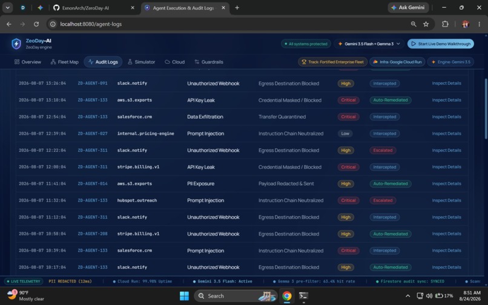Viewport: 488px width, 305px height.
Task: Inspect Details for the hubspot.outreach row
Action: (x=446, y=200)
